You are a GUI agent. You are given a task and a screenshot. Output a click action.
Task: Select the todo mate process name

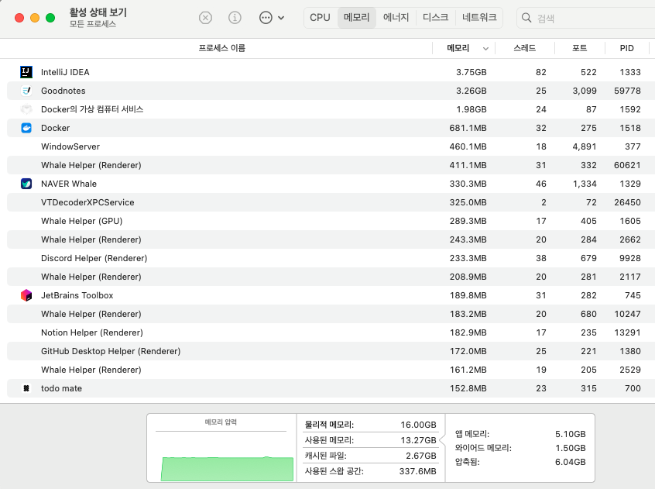point(61,388)
